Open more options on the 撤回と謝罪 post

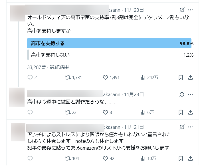(x=191, y=94)
